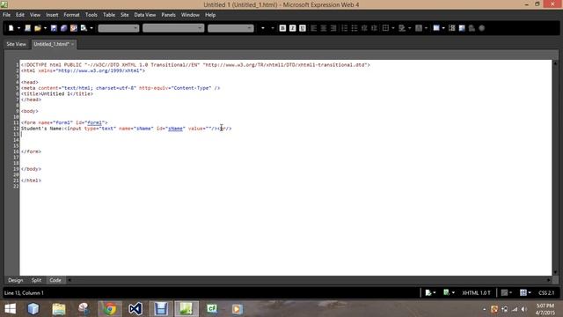Open the Site menu
563x317 pixels.
click(125, 15)
